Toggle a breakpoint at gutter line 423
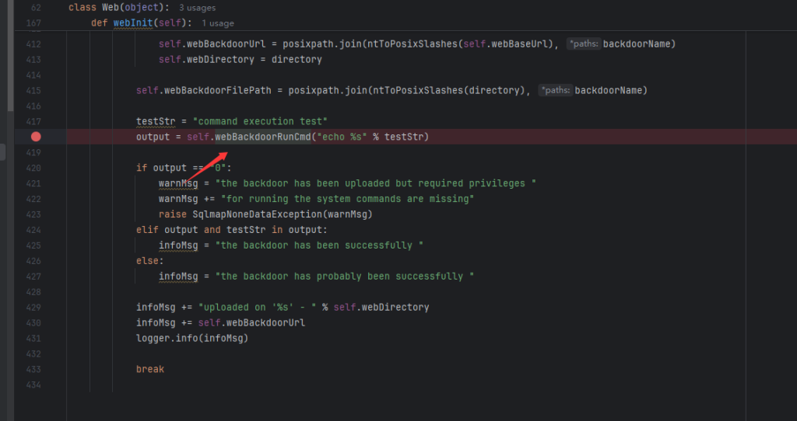Screen dimensions: 797x421 tap(36, 214)
